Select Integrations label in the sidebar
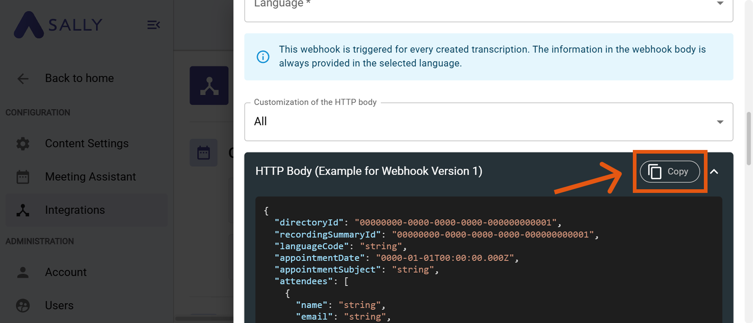753x323 pixels. point(75,210)
